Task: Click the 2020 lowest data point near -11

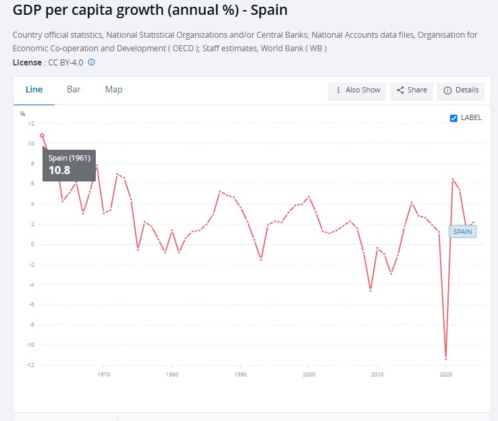Action: [x=445, y=358]
